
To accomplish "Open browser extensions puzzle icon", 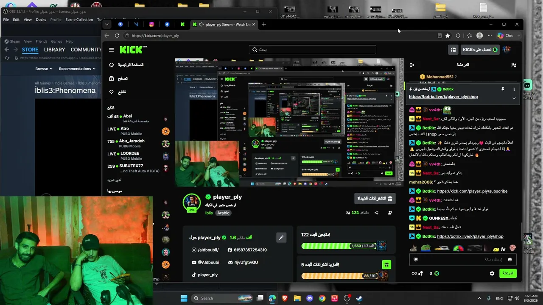I will (458, 36).
